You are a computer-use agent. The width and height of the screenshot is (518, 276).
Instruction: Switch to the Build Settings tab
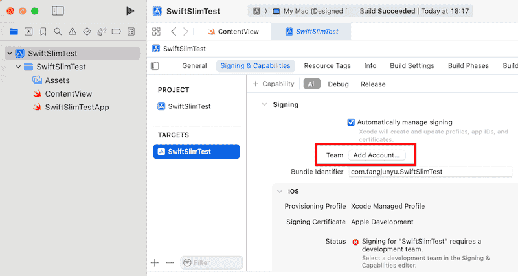pos(411,66)
